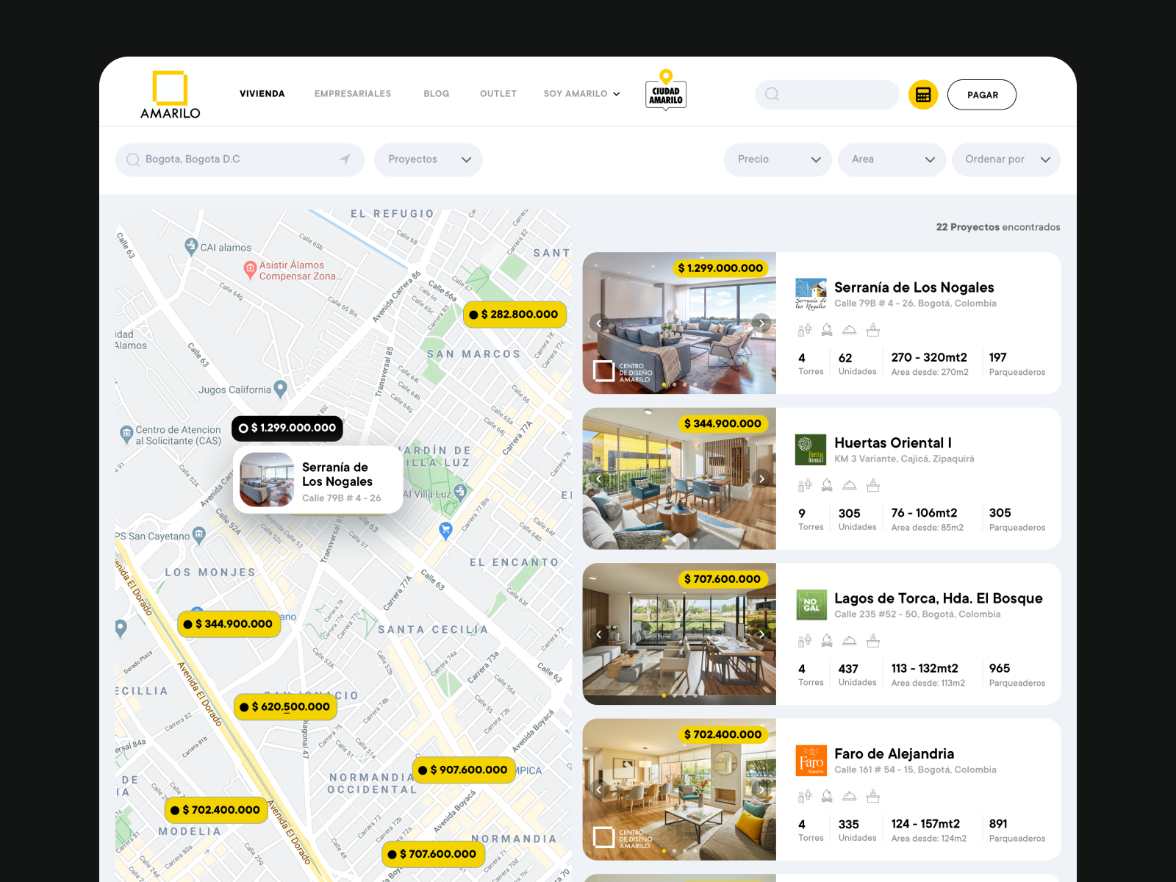This screenshot has width=1176, height=882.
Task: Click the Jugos California map pin
Action: click(x=280, y=389)
